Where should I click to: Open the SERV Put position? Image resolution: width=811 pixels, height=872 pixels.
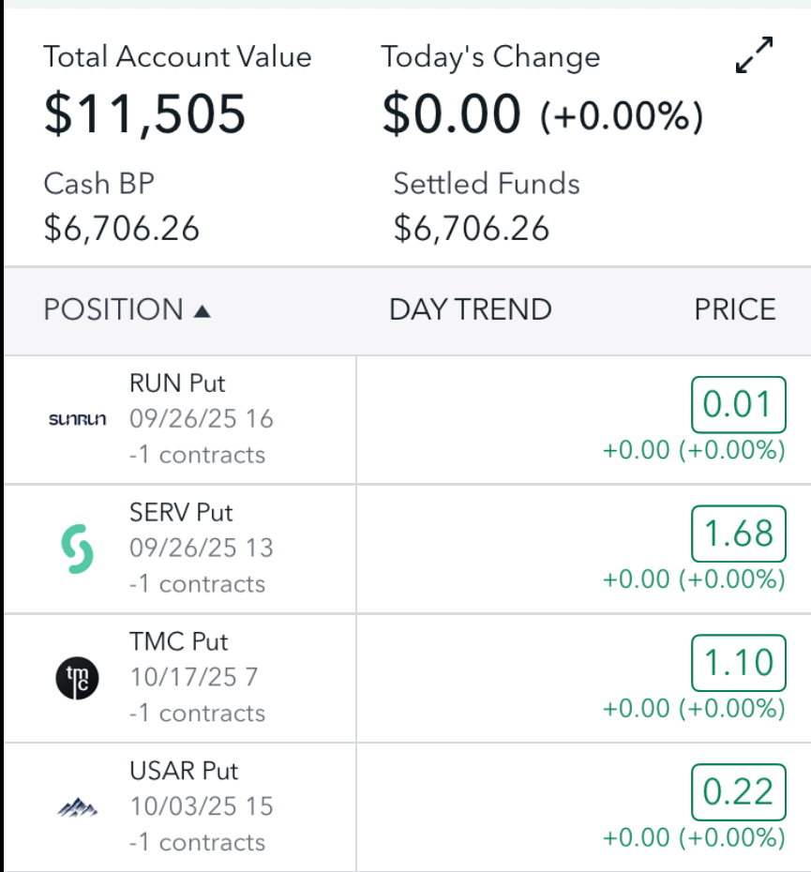(181, 513)
